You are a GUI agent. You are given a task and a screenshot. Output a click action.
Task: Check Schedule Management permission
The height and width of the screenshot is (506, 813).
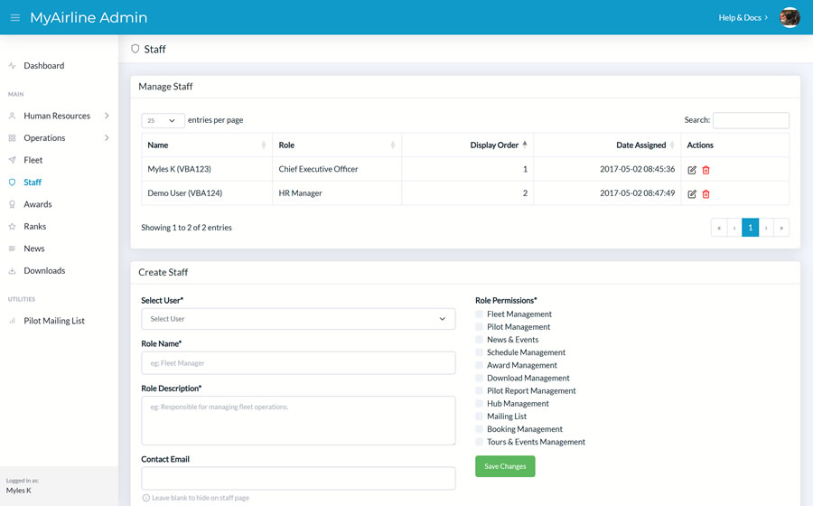pyautogui.click(x=479, y=352)
